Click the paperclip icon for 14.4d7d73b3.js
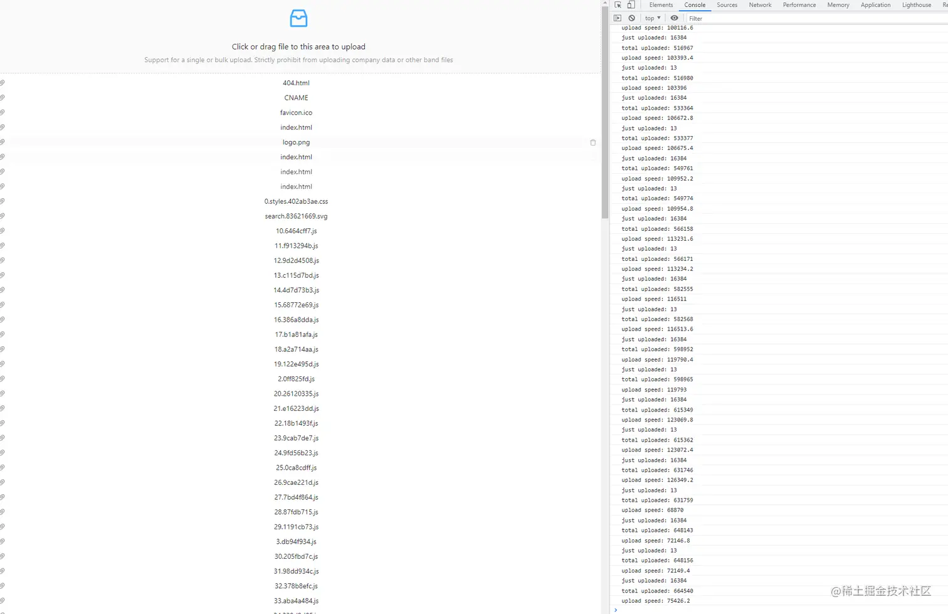This screenshot has height=614, width=948. (x=3, y=290)
